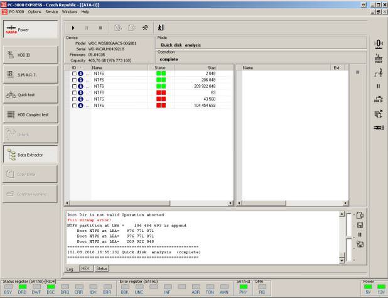This screenshot has height=298, width=388.
Task: Click the right sidebar connector icon at bottom
Action: click(379, 128)
